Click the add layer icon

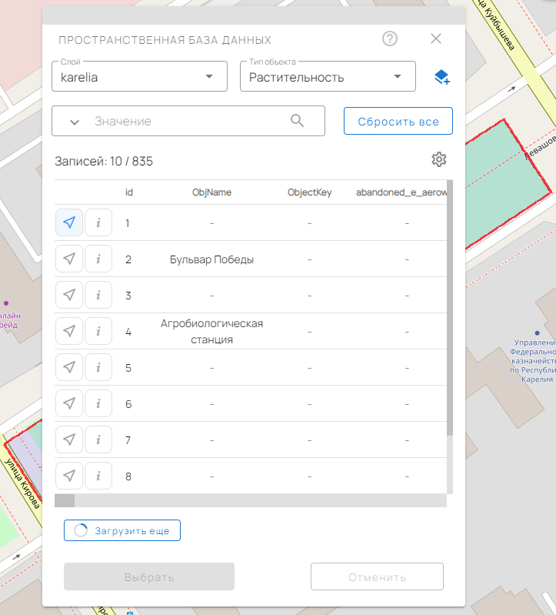[x=441, y=77]
